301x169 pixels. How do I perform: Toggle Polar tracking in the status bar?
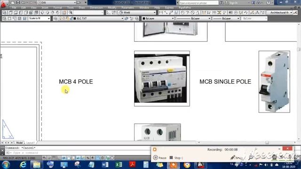pyautogui.click(x=64, y=158)
